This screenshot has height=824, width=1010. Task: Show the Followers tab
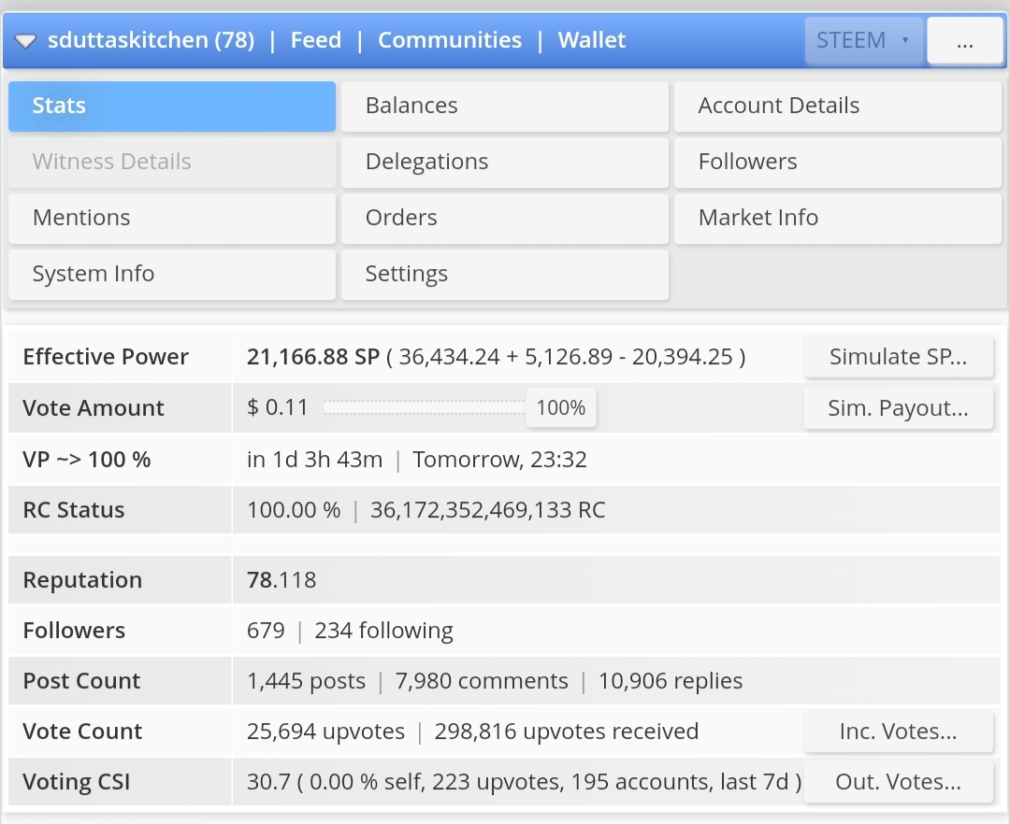pos(837,162)
